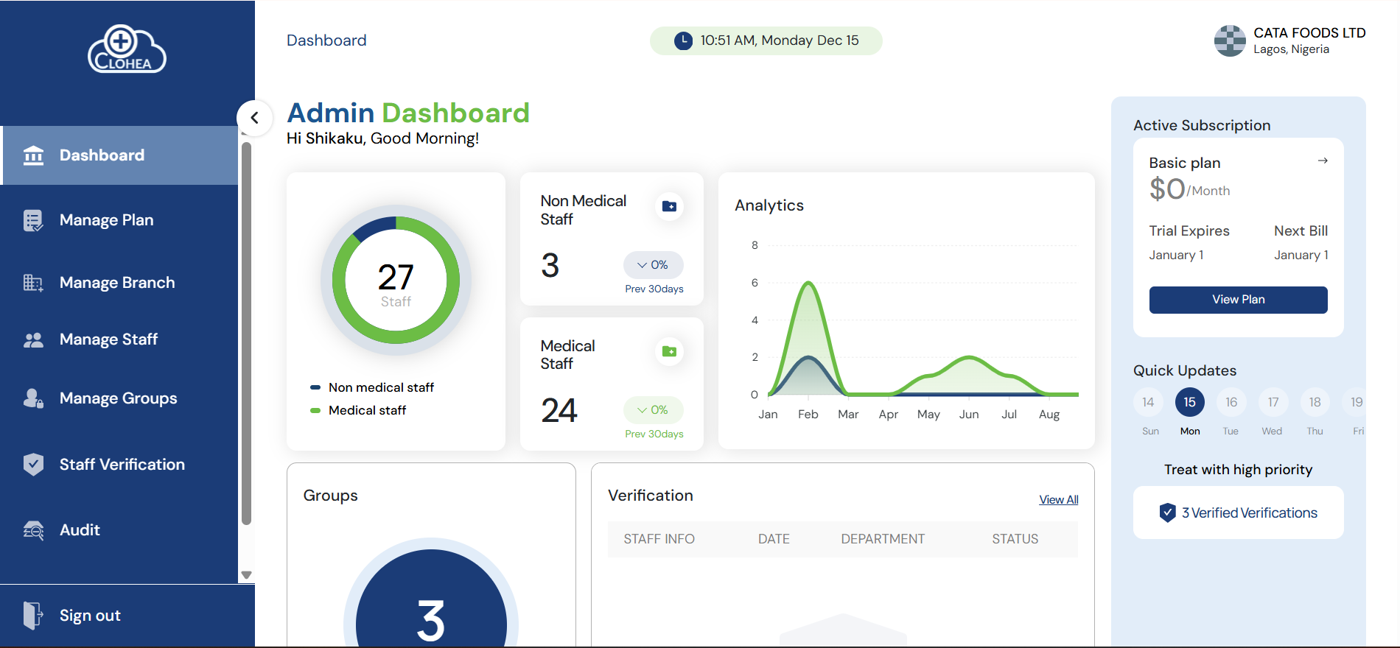Click the Trial Expires January 1 date

point(1177,256)
